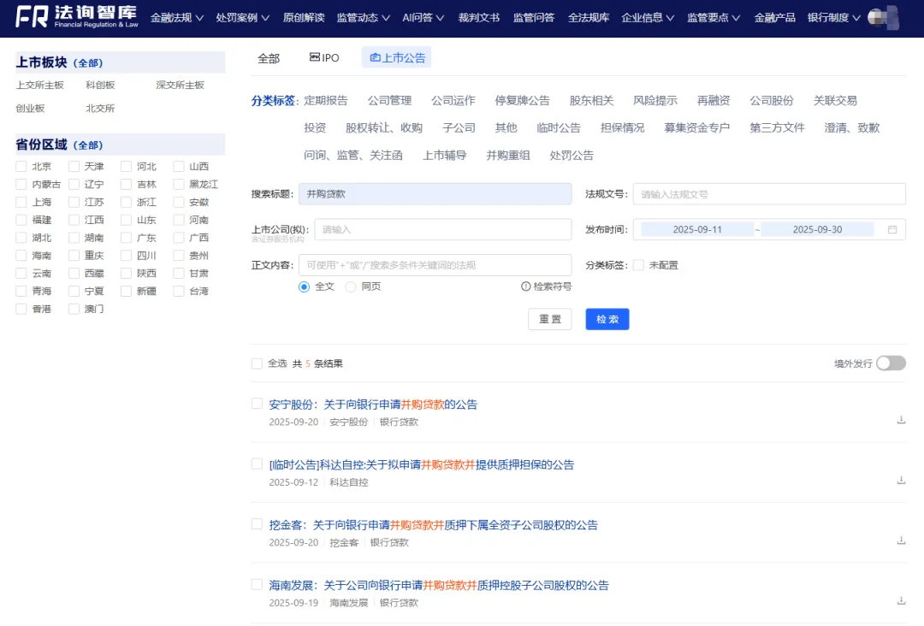Toggle the 境外发行 switch on
The width and height of the screenshot is (924, 626).
[890, 363]
